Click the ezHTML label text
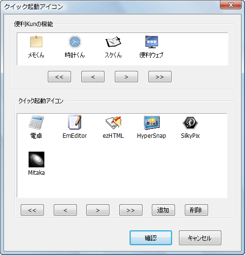 coord(113,136)
